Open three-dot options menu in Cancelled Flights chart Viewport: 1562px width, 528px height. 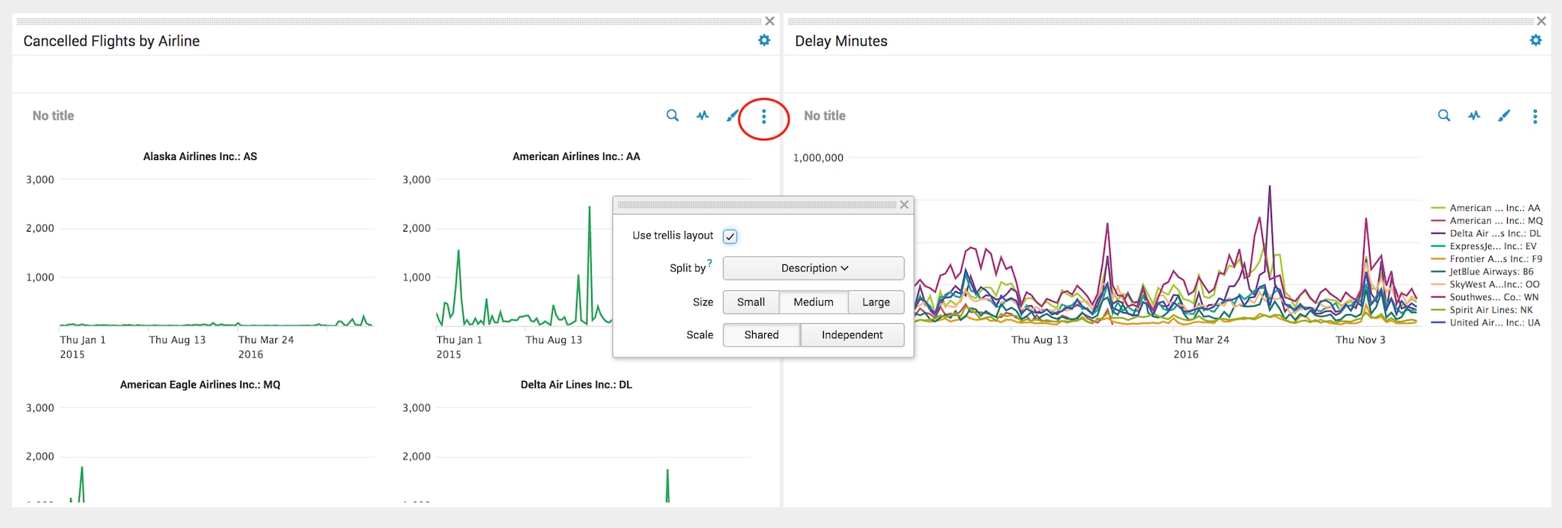763,117
